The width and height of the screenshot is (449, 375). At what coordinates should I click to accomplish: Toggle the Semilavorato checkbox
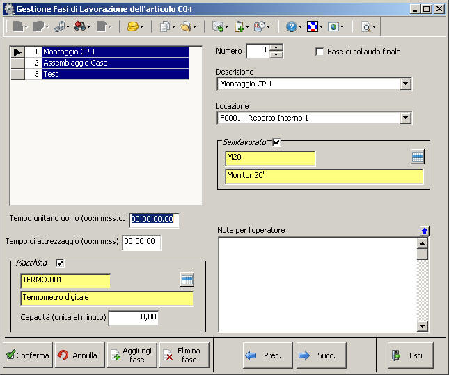276,142
